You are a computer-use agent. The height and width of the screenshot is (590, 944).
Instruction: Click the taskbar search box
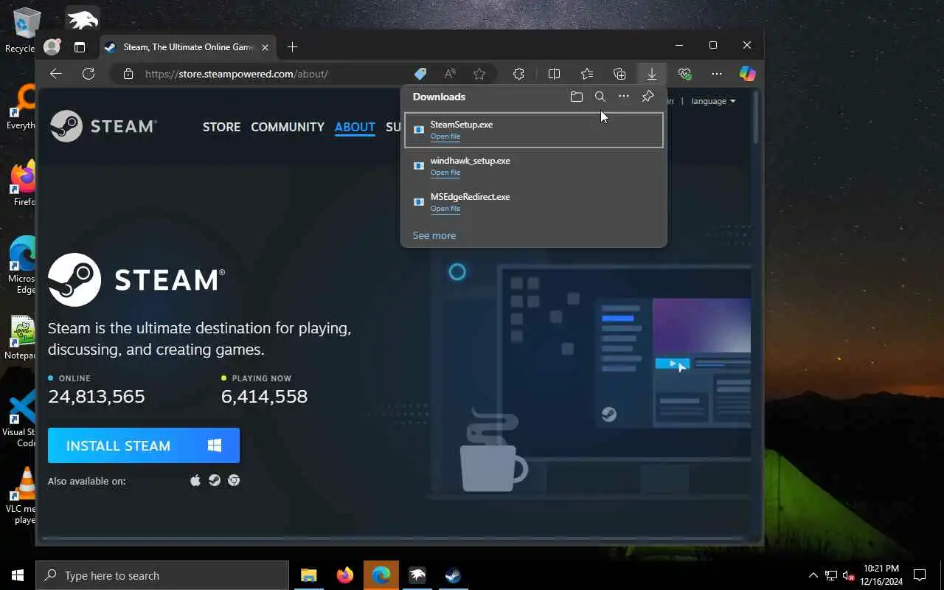(x=162, y=575)
